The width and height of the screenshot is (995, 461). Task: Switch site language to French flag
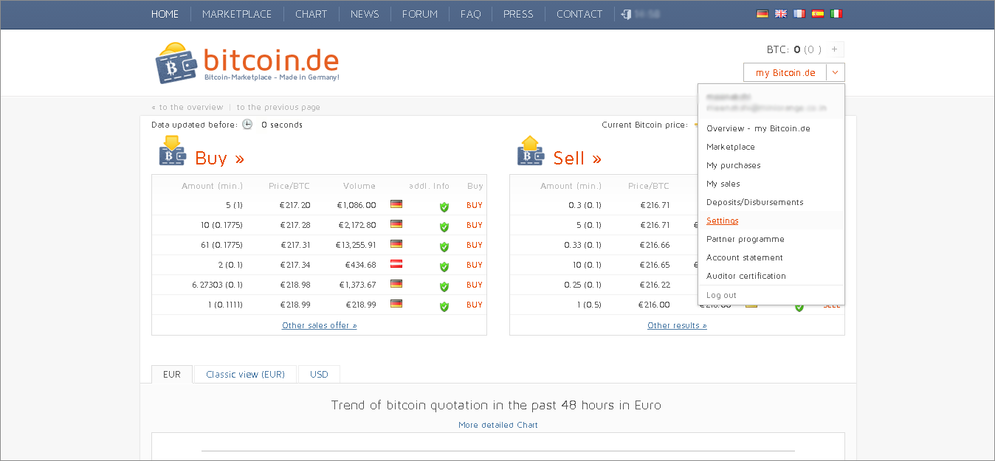[799, 13]
